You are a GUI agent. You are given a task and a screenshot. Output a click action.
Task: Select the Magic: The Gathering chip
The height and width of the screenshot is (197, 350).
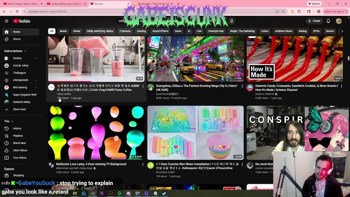coord(242,31)
